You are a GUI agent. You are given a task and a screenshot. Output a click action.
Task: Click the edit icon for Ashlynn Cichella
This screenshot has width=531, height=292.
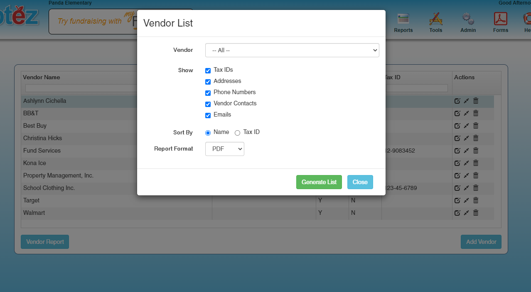pos(457,101)
